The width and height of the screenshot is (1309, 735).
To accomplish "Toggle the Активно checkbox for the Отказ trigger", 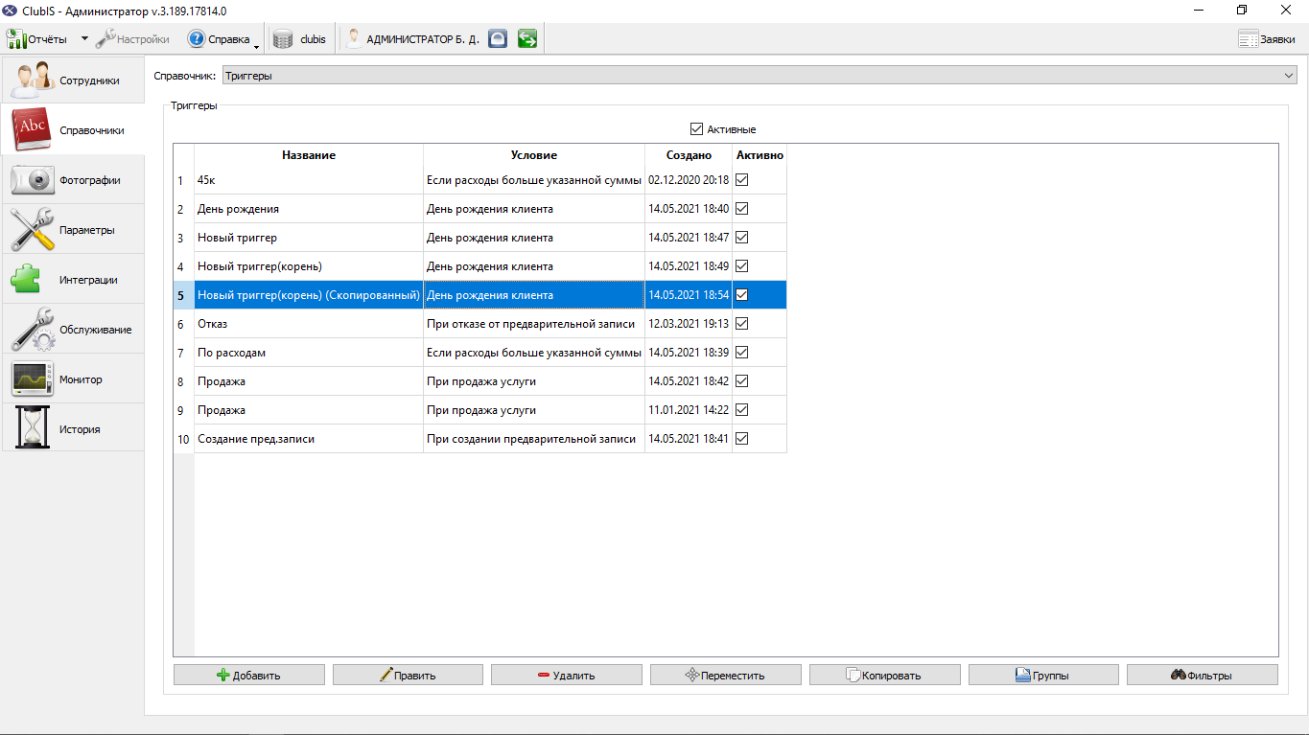I will [x=741, y=323].
